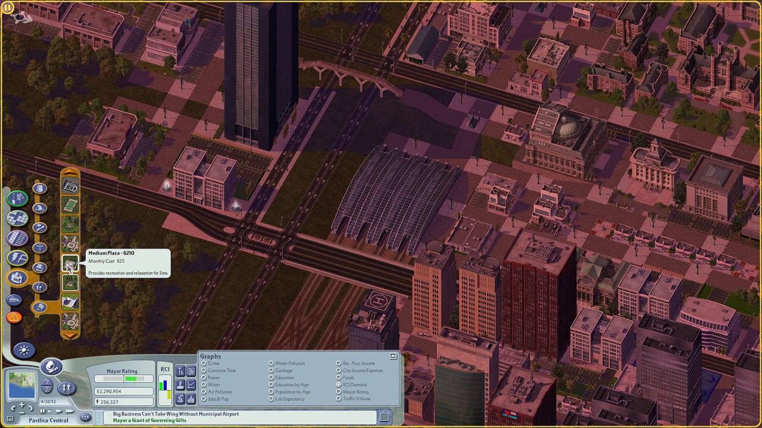Click the population 256,327 readout

tap(124, 402)
